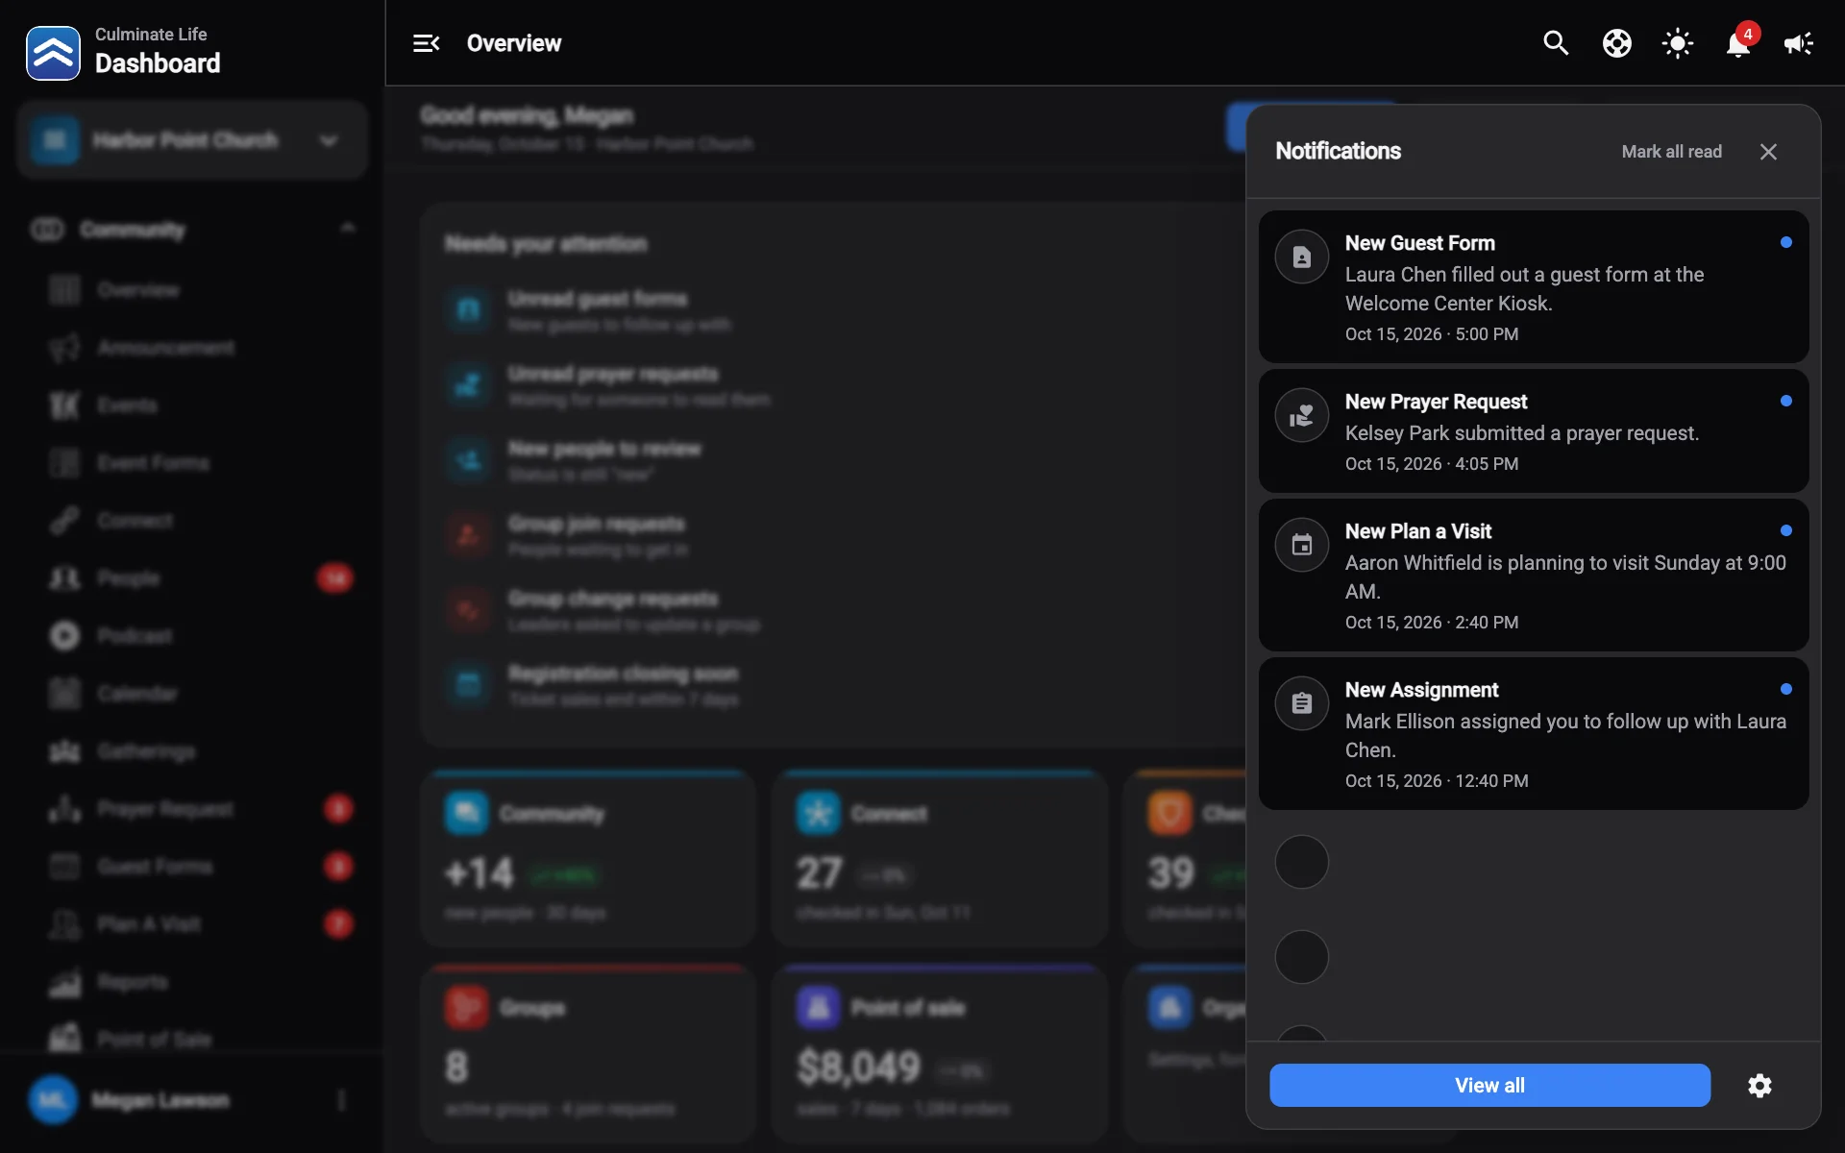This screenshot has width=1845, height=1153.
Task: Open the New Prayer Request notification
Action: [x=1534, y=430]
